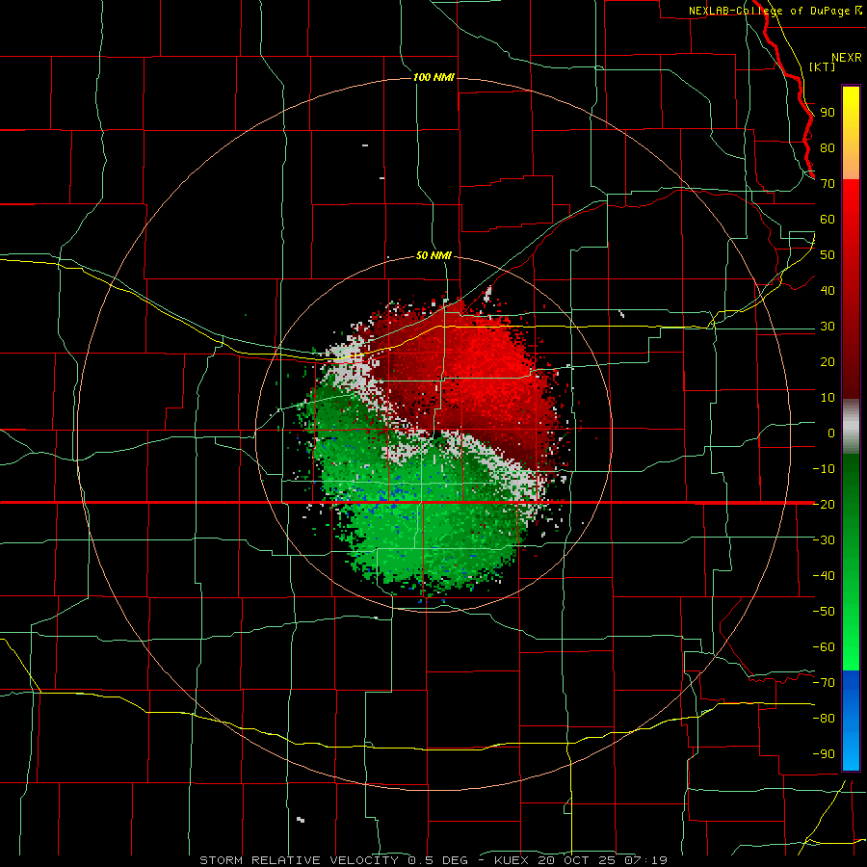Click the -60 value on the velocity scale

(x=824, y=647)
